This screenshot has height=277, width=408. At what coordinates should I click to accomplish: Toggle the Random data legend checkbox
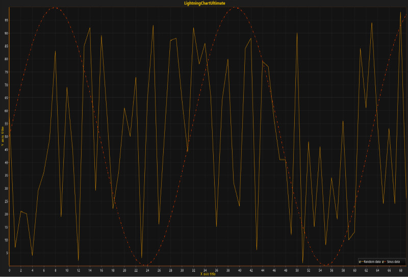click(361, 261)
